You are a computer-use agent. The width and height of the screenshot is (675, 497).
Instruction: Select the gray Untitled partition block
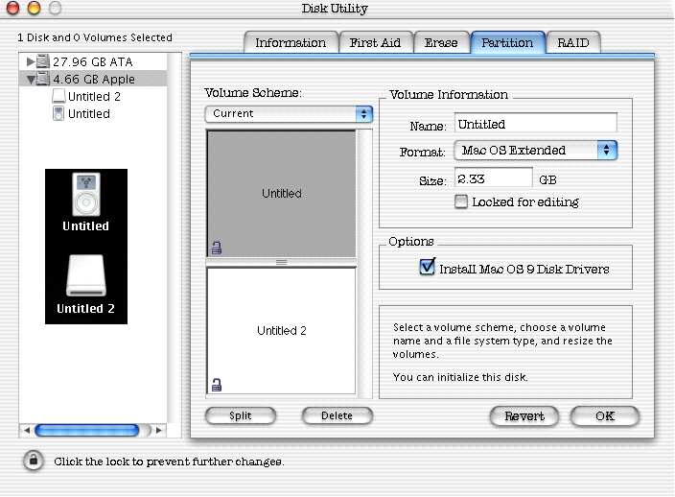[282, 194]
